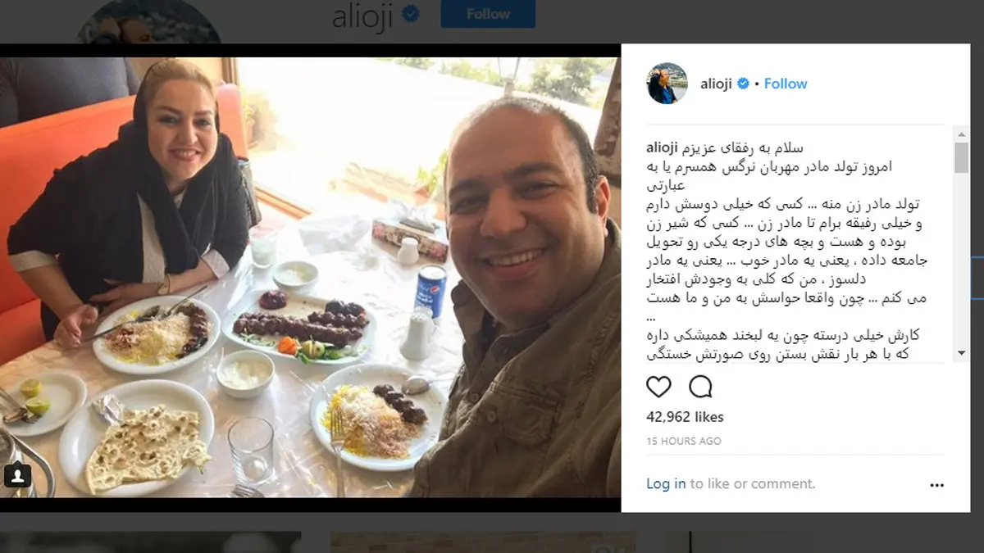Click the 15 HOURS AGO timestamp

tap(684, 441)
